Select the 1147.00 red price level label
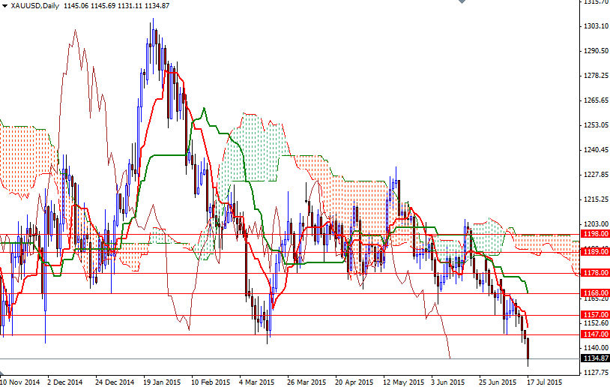 click(x=595, y=334)
